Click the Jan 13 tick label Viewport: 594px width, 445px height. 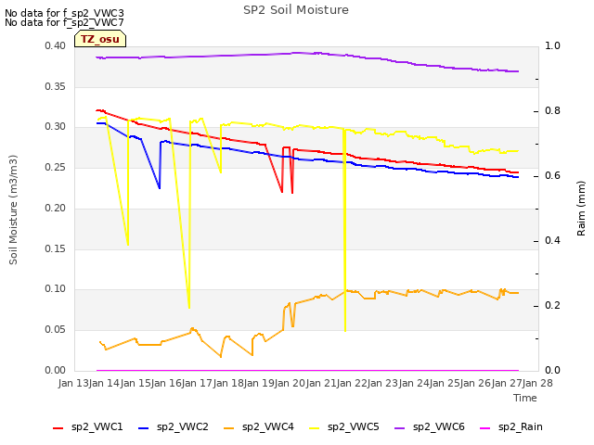tap(73, 383)
